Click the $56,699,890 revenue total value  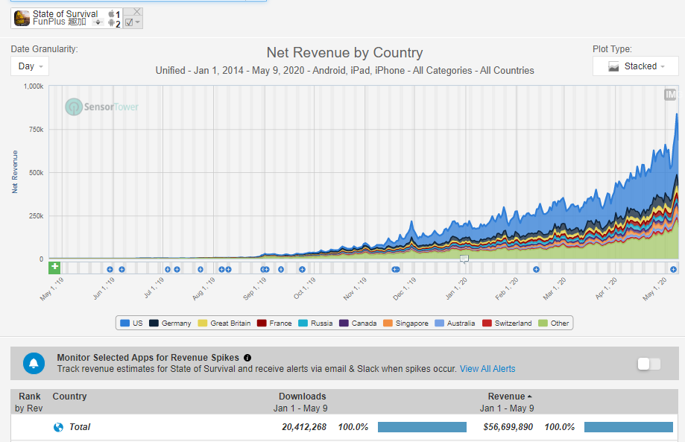pos(508,427)
